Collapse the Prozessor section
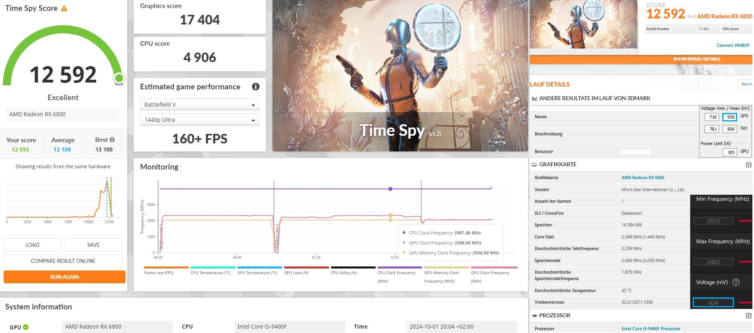The height and width of the screenshot is (333, 754). [x=748, y=316]
